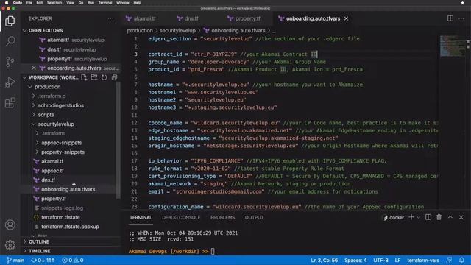The height and width of the screenshot is (265, 471).
Task: Kill terminal with trash icon
Action: point(439,217)
